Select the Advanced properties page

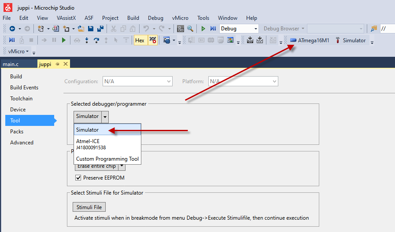point(22,143)
